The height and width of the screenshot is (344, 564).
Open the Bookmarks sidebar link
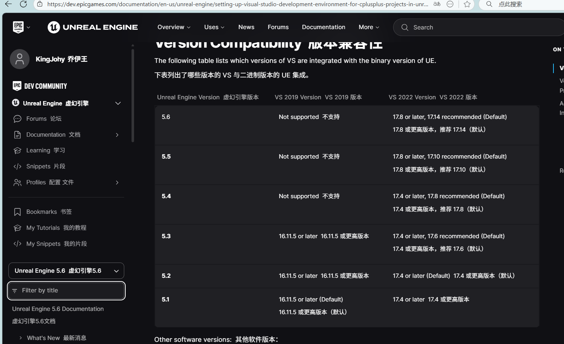click(49, 212)
